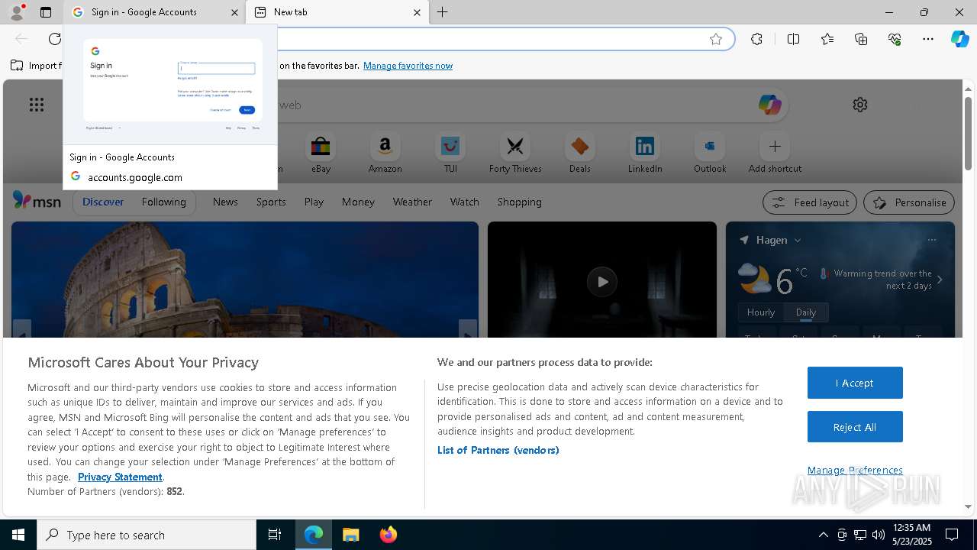Open a new tab with plus button
This screenshot has height=550, width=977.
pyautogui.click(x=443, y=12)
